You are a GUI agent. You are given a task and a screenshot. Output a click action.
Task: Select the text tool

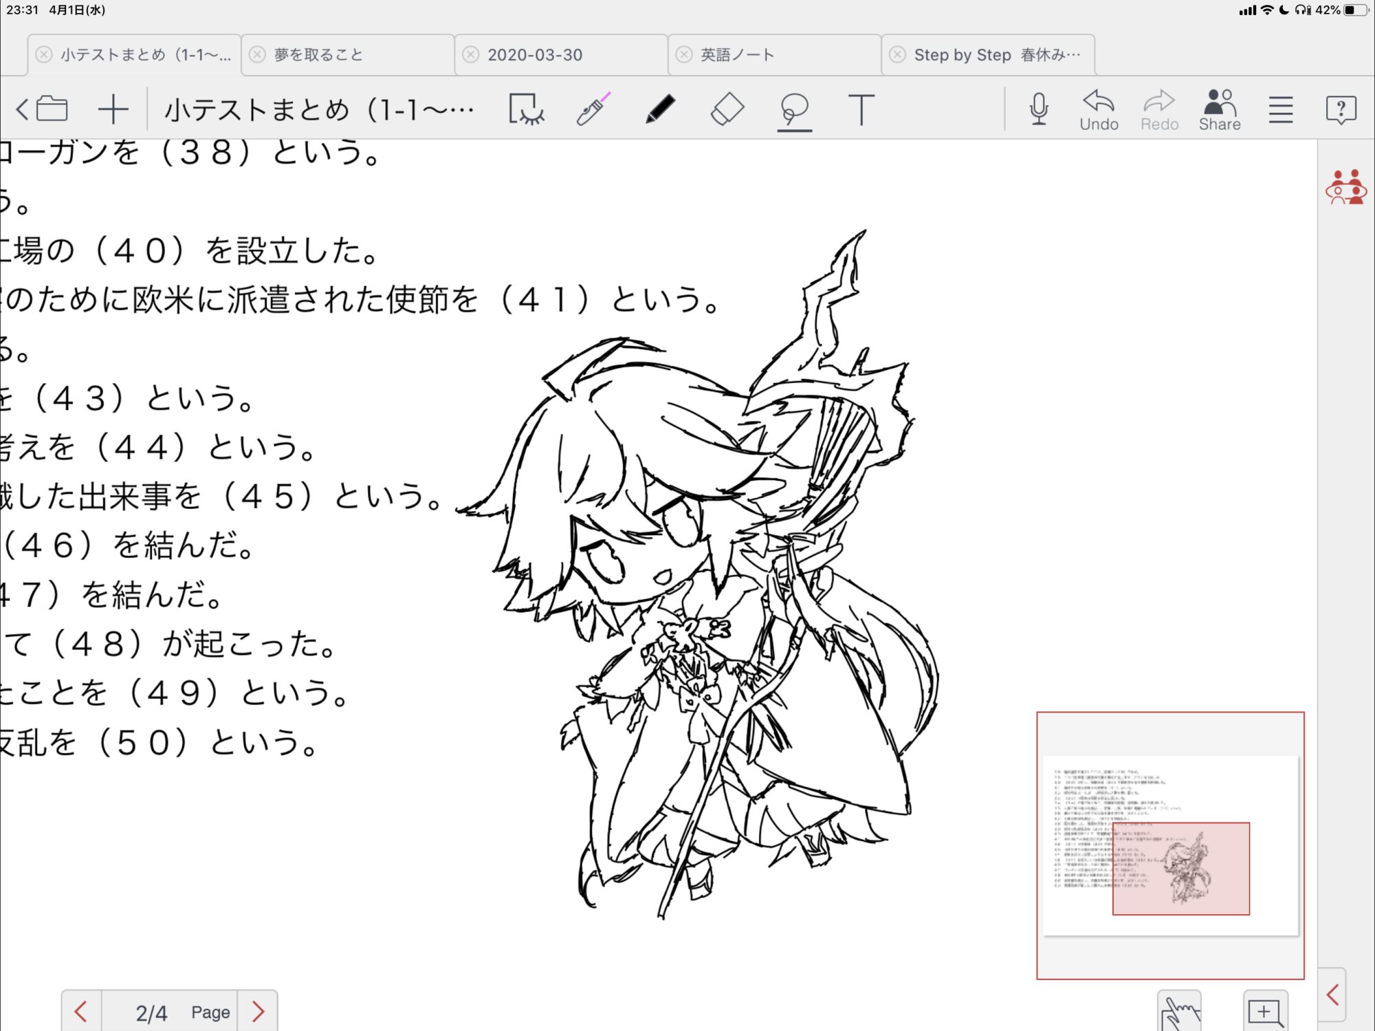(861, 110)
